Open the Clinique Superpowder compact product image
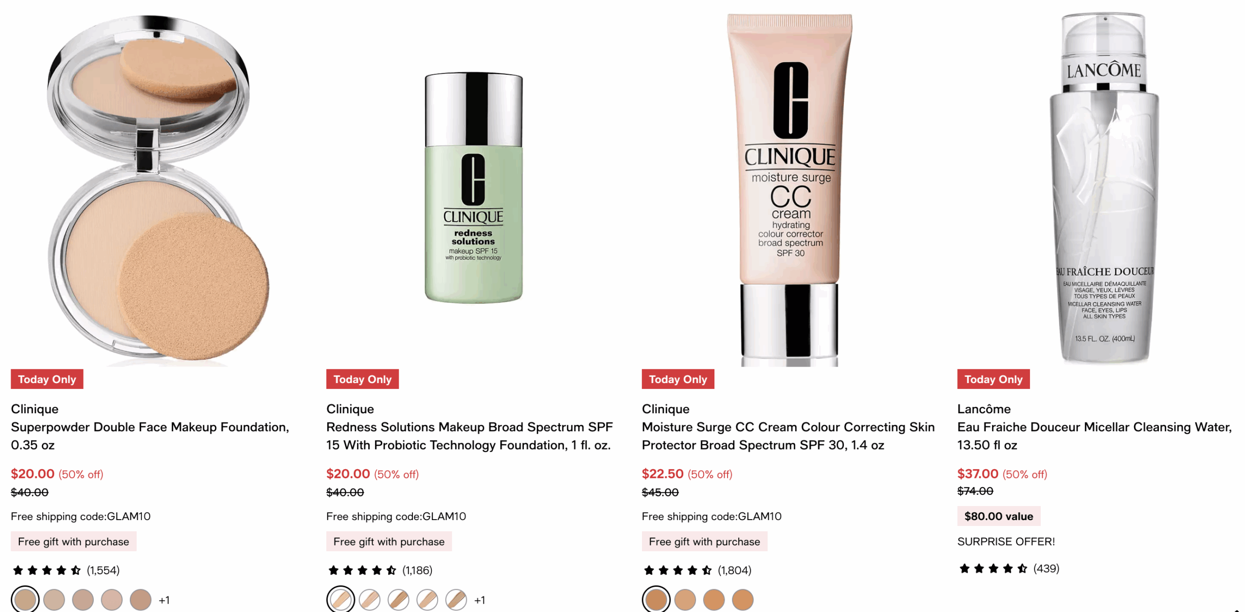Screen dimensions: 1245x612 click(158, 190)
